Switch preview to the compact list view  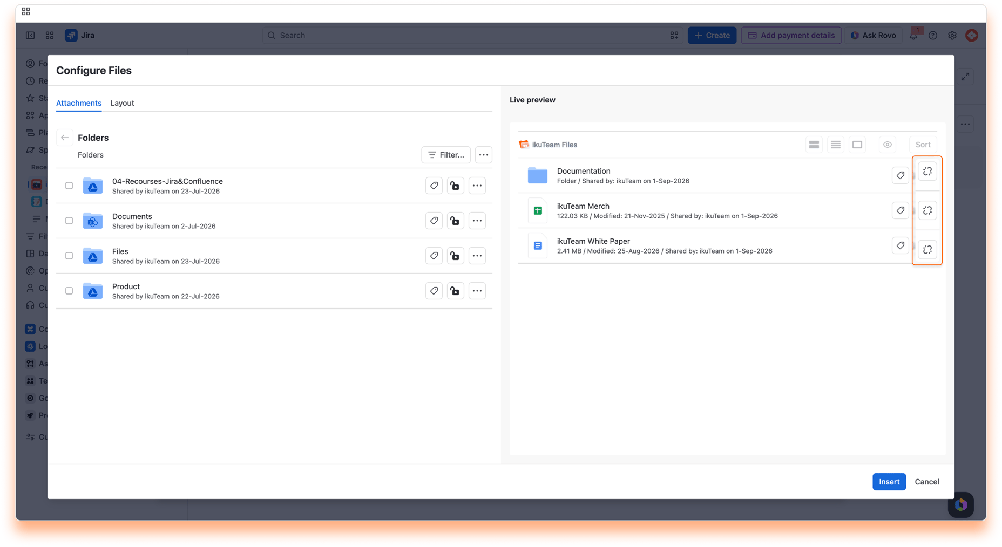pyautogui.click(x=836, y=145)
